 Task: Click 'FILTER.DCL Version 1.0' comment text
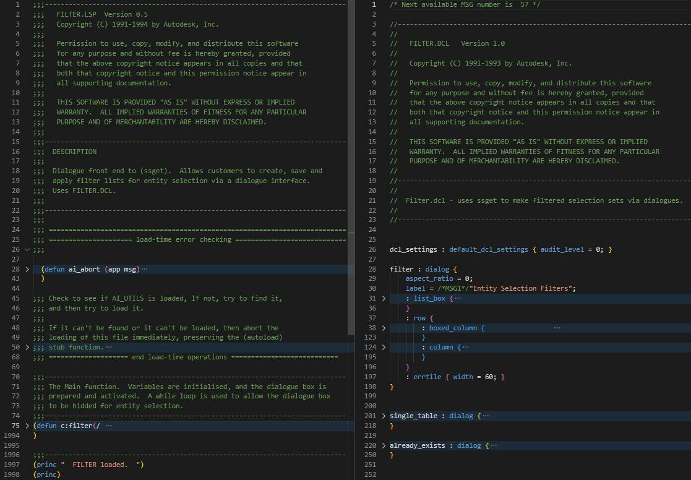pos(457,44)
